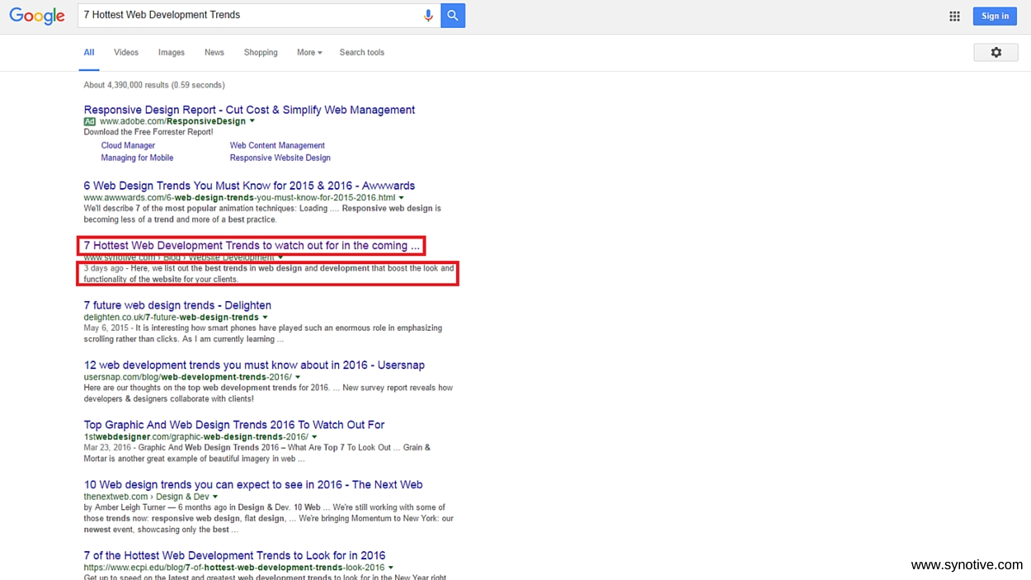Click the blue search magnifier button

point(453,16)
